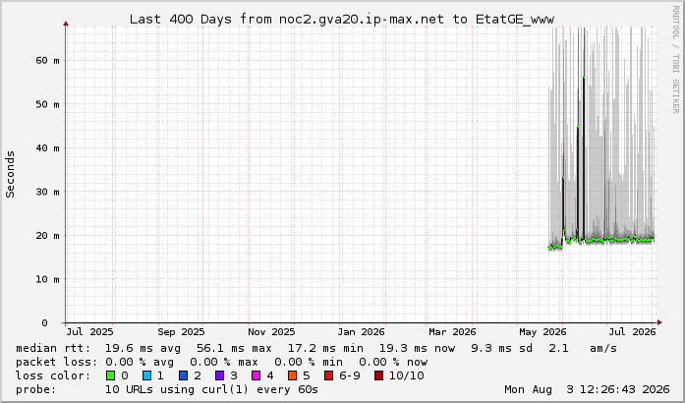Viewport: 685px width, 403px height.
Task: Click the 'median rtt:' label
Action: [53, 348]
